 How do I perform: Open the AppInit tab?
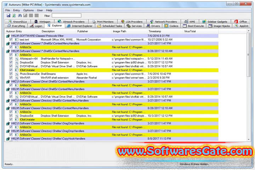242,26
